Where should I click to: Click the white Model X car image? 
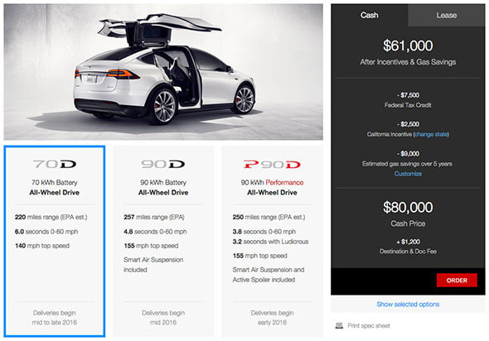(163, 72)
